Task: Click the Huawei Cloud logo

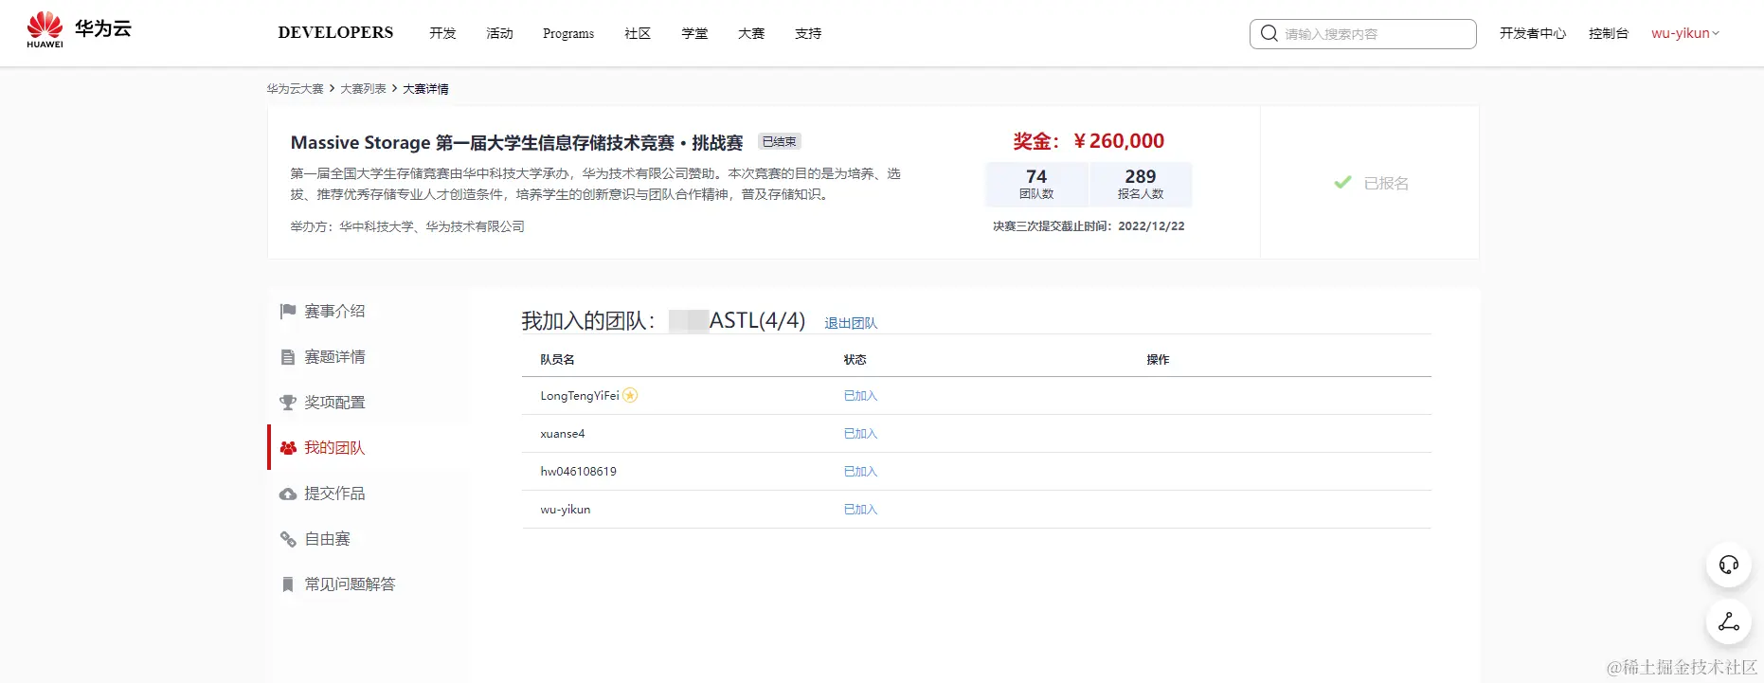Action: [79, 30]
